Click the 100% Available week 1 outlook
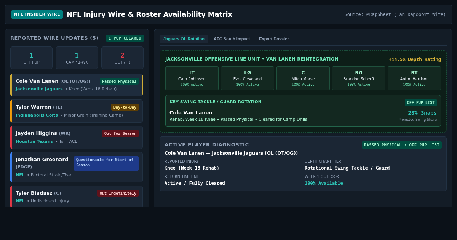 point(324,183)
